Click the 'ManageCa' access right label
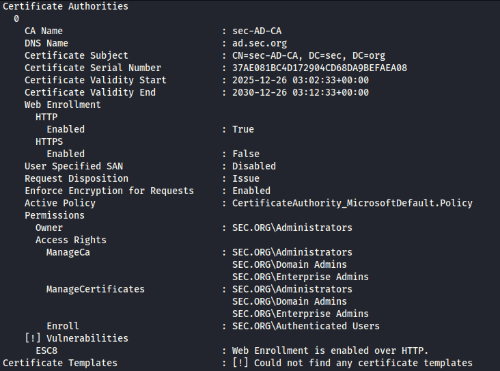The width and height of the screenshot is (500, 371). (x=68, y=252)
